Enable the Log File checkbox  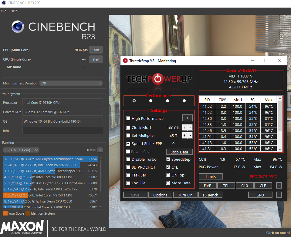click(x=128, y=183)
